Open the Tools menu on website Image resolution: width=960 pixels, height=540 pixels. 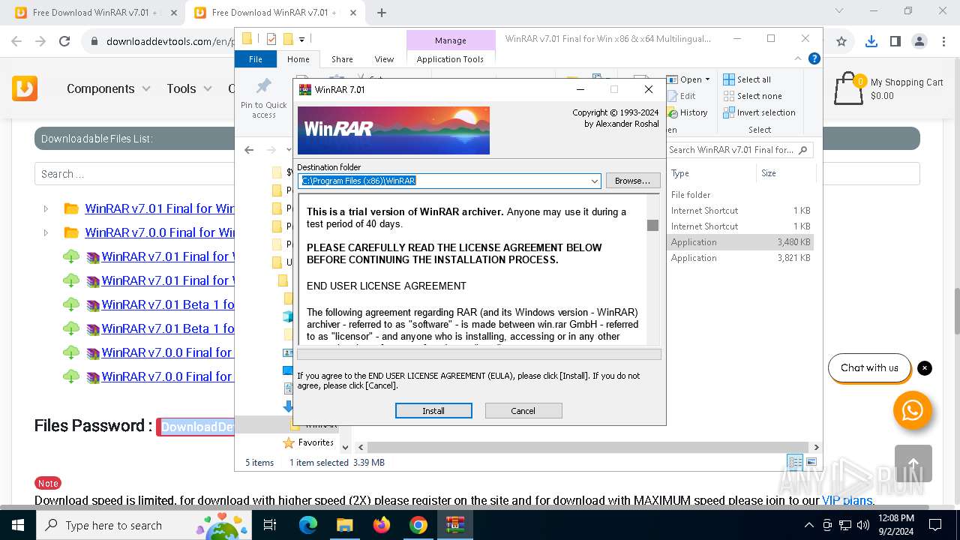(x=189, y=88)
